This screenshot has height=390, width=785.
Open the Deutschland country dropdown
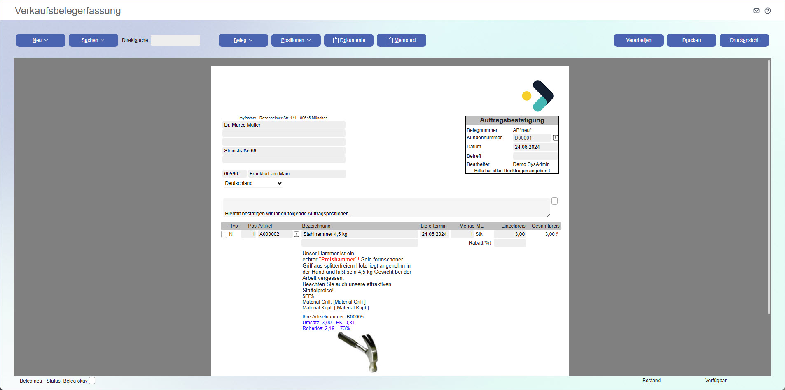(253, 183)
